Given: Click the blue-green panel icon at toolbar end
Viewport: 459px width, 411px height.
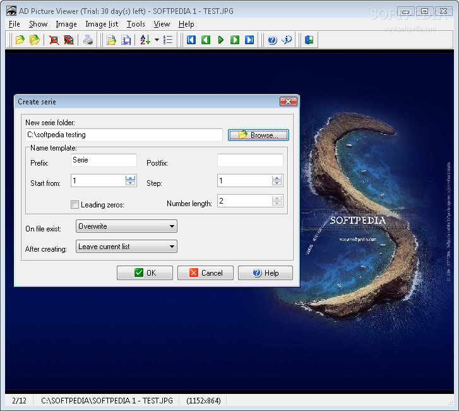Looking at the screenshot, I should click(x=309, y=40).
